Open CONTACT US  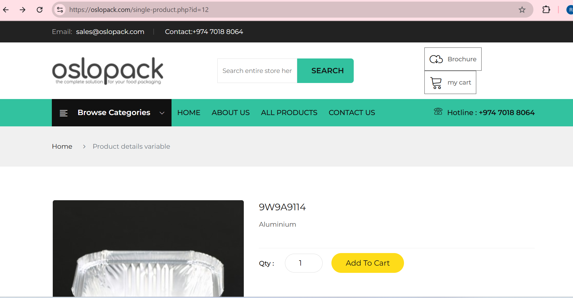[352, 113]
